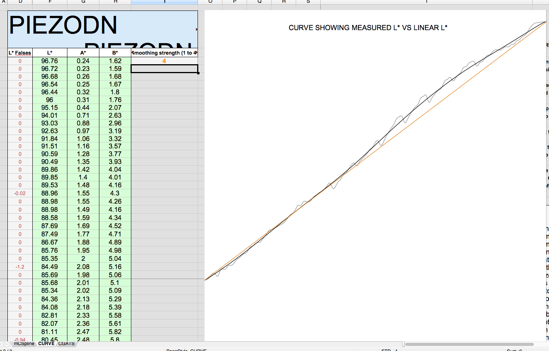Select column H header
549x351 pixels.
pyautogui.click(x=115, y=2)
